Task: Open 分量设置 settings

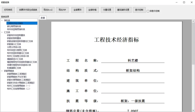Action: (x=107, y=10)
